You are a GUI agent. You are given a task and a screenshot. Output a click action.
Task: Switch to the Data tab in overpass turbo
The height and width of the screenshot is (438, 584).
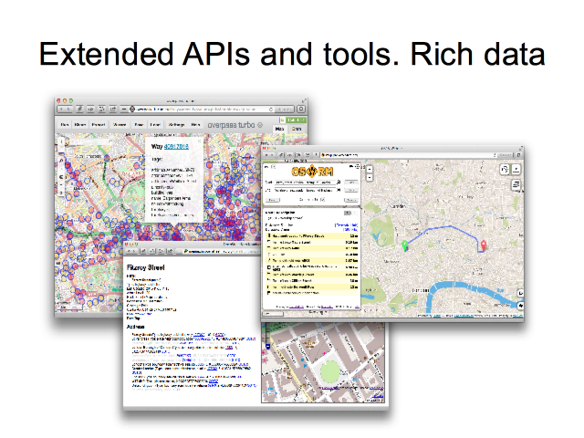(x=297, y=129)
